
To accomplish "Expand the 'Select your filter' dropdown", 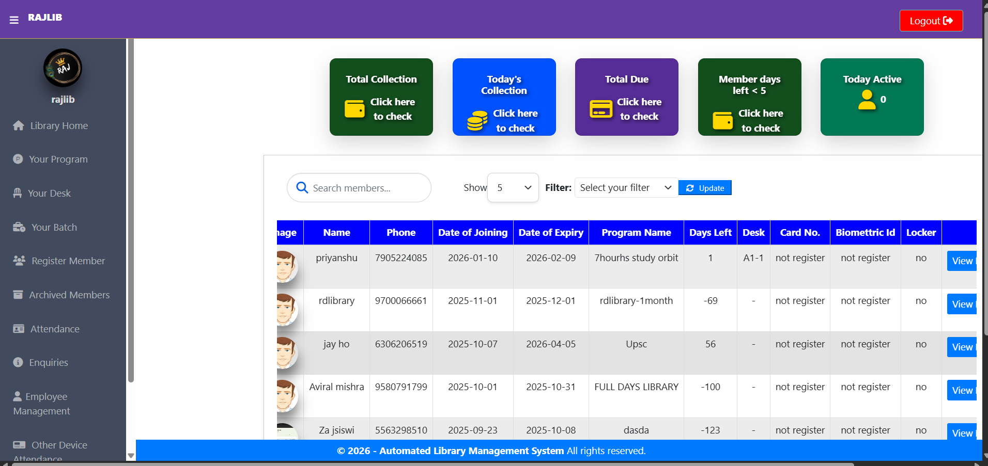I will coord(625,187).
